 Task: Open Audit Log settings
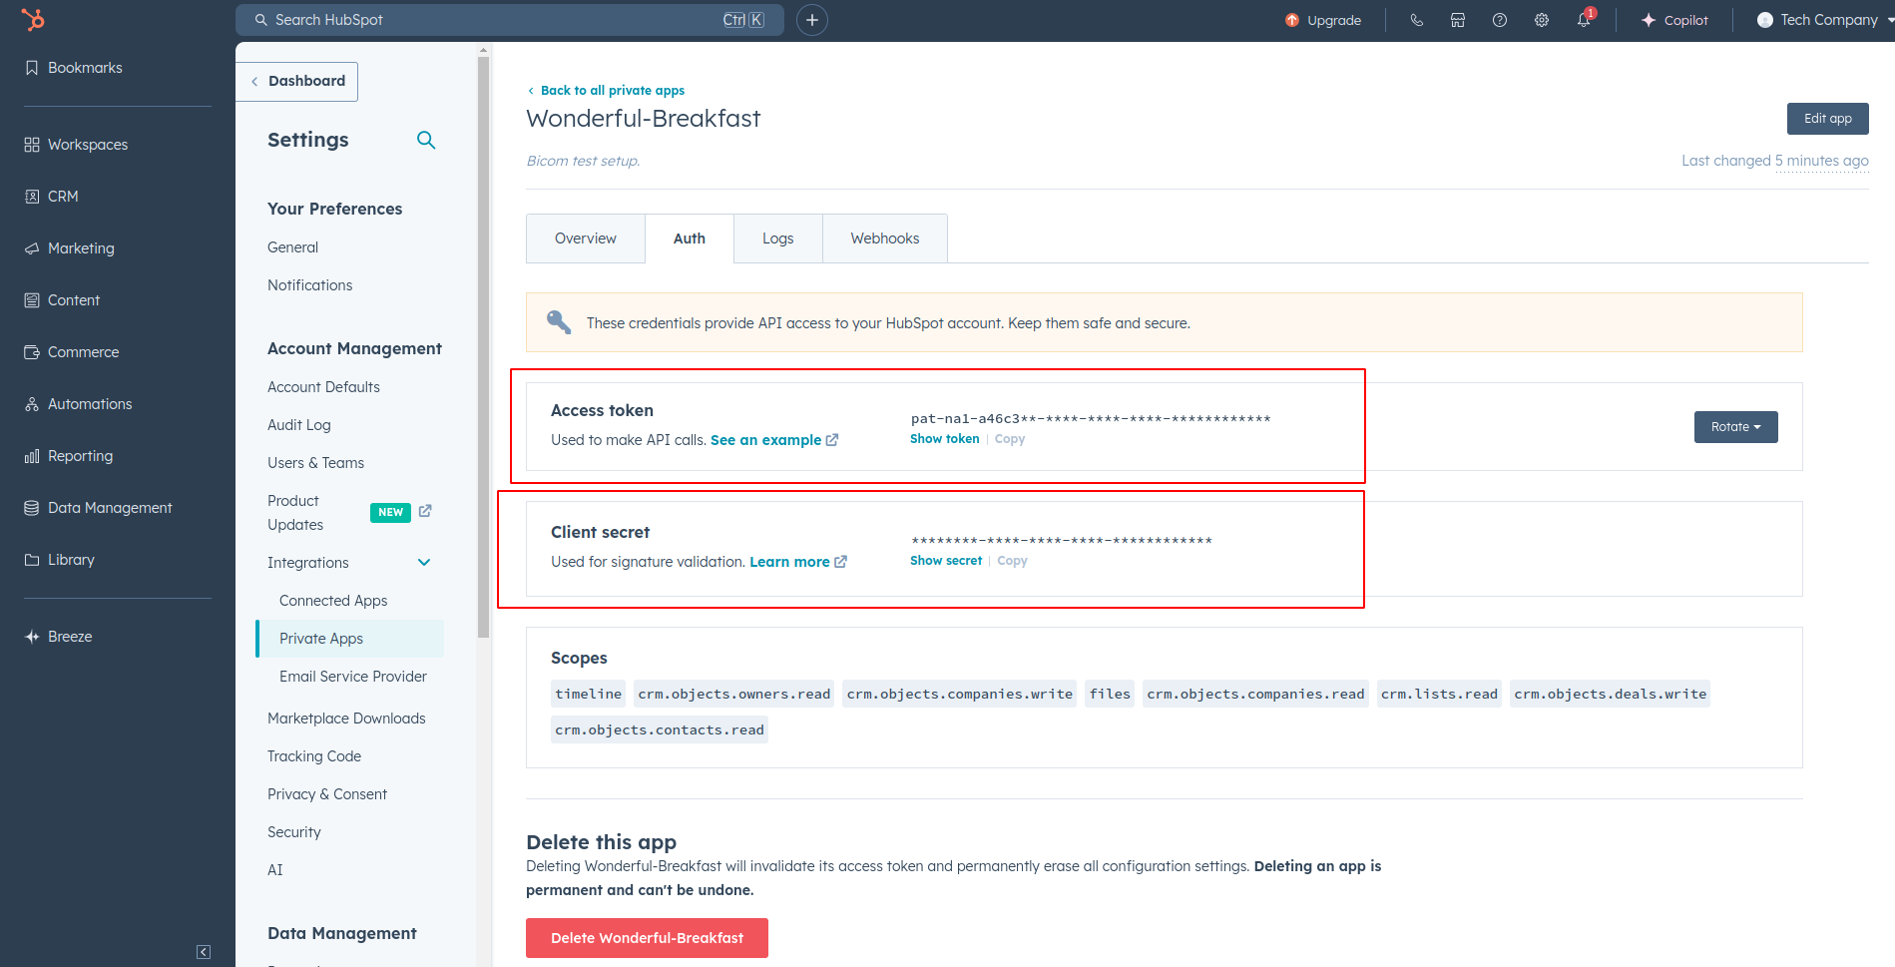[299, 425]
